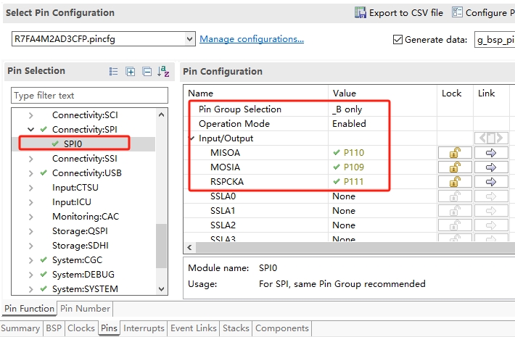The image size is (515, 337).
Task: Click the link arrow for MOSIA
Action: pos(491,167)
